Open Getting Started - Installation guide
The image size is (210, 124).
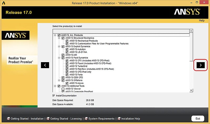coord(27,119)
